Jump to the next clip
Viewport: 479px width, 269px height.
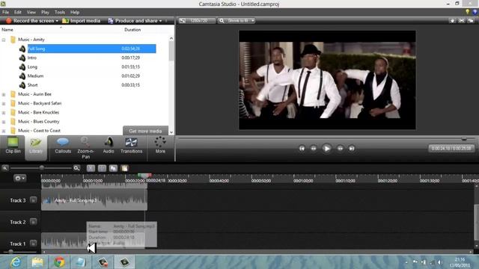tap(352, 149)
